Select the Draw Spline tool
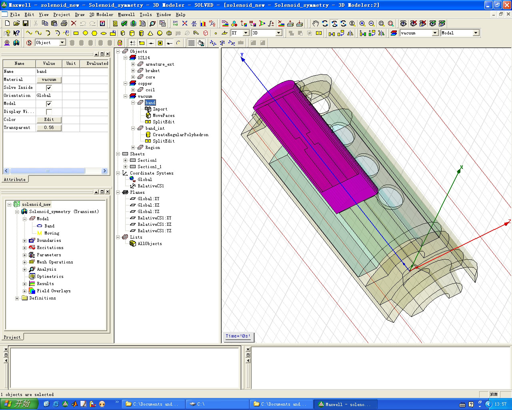Image resolution: width=512 pixels, height=410 pixels. click(38, 33)
